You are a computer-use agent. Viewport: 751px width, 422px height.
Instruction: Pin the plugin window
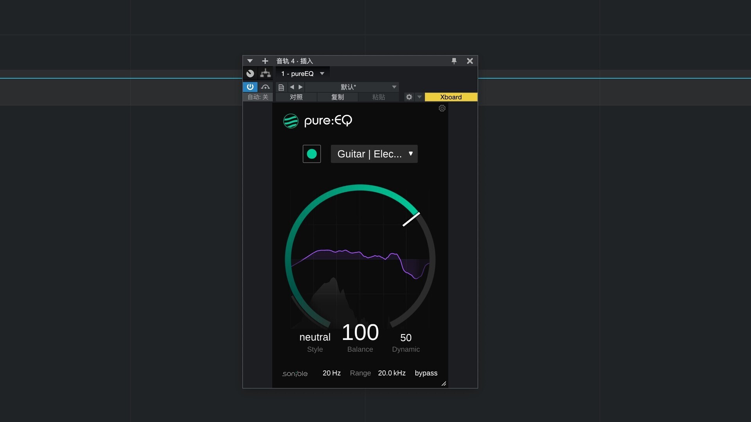[454, 61]
